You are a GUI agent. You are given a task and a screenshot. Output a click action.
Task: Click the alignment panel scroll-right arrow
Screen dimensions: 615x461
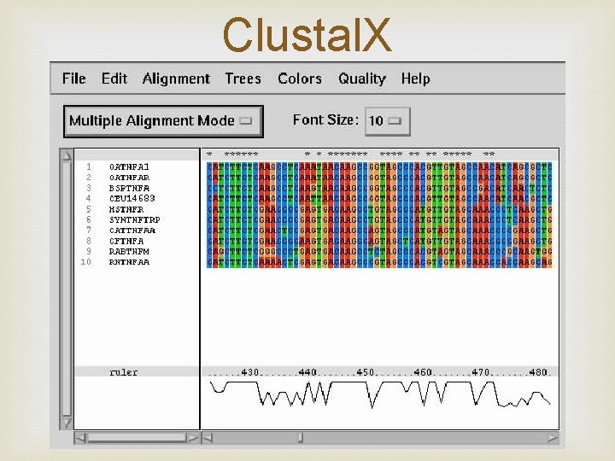click(x=553, y=438)
